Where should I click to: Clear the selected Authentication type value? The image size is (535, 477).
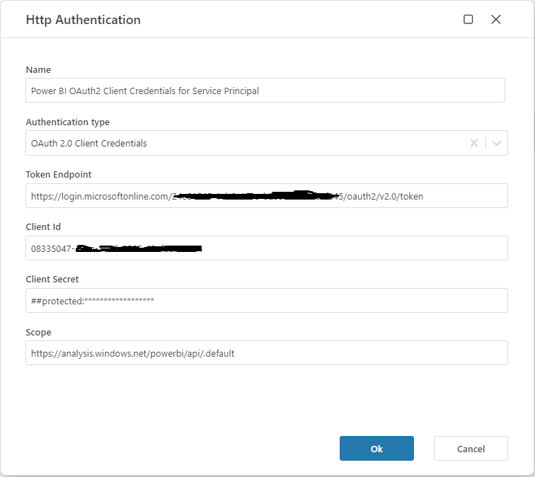coord(474,143)
